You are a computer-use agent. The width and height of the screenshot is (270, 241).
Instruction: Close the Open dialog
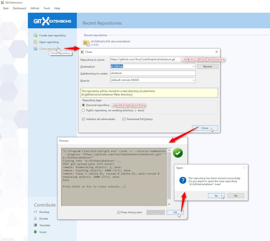(x=244, y=168)
